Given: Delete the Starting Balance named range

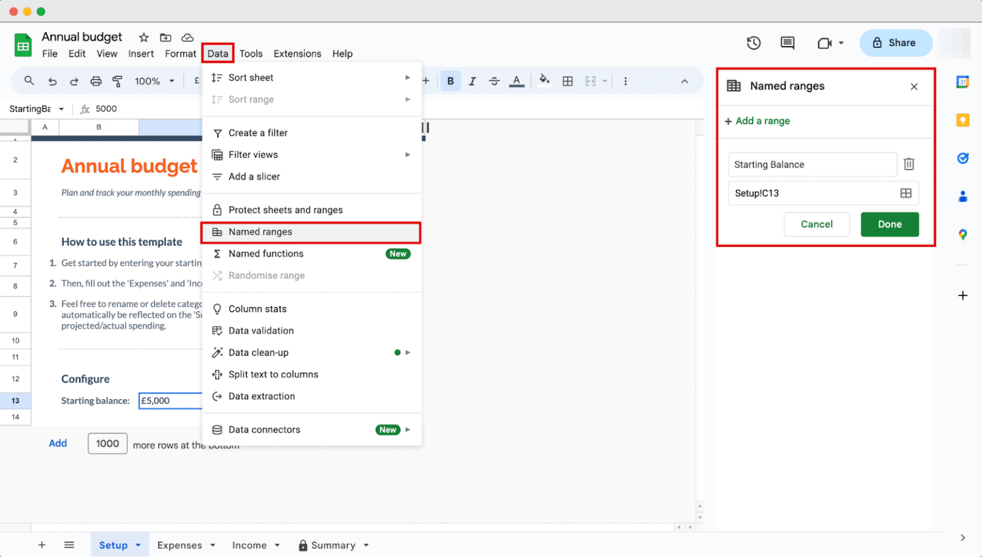Looking at the screenshot, I should click(908, 164).
